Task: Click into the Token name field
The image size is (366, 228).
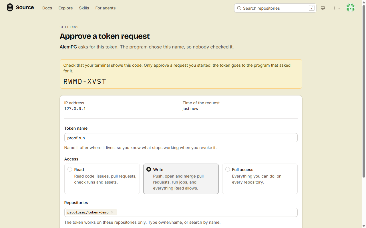Action: tap(181, 138)
